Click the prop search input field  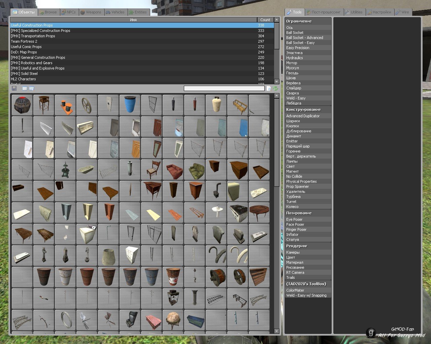(224, 88)
